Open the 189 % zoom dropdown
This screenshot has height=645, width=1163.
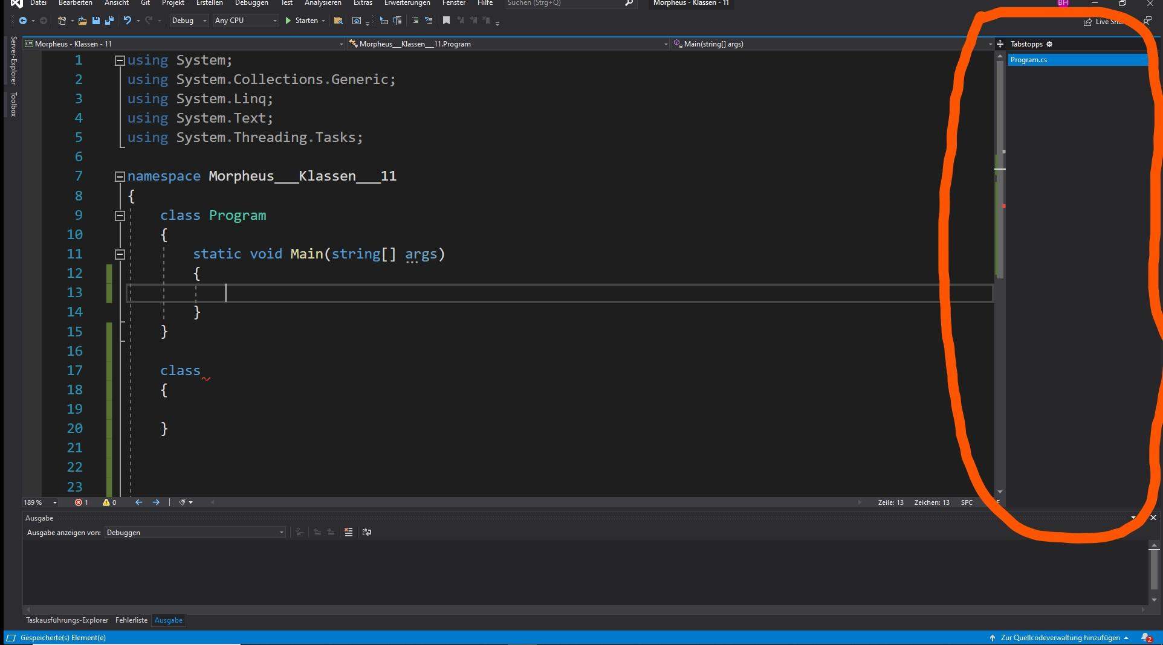(x=40, y=502)
